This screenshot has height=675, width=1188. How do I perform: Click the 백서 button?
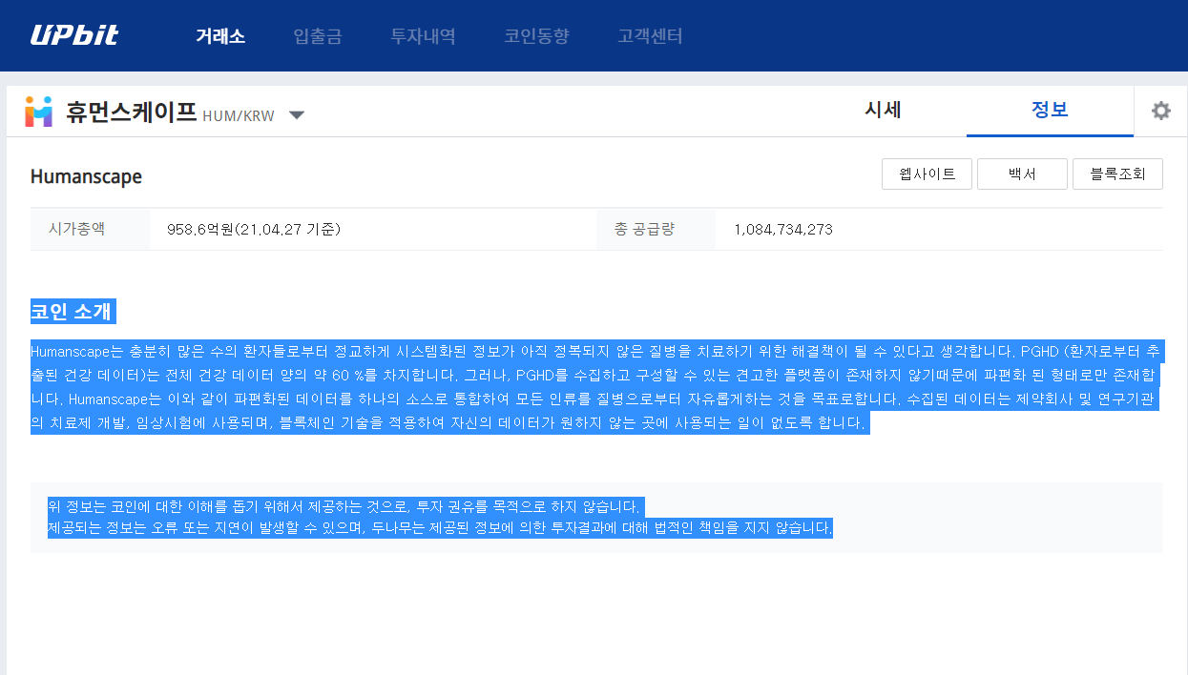(1022, 174)
